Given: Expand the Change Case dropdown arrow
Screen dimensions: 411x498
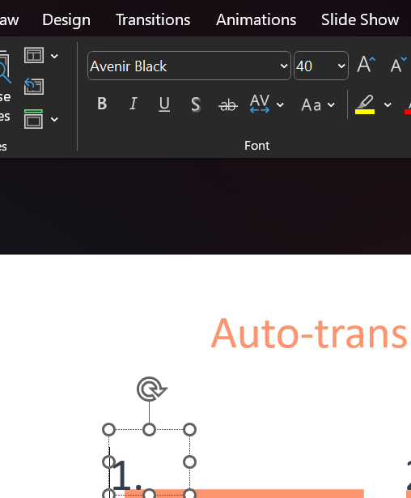Looking at the screenshot, I should coord(331,104).
